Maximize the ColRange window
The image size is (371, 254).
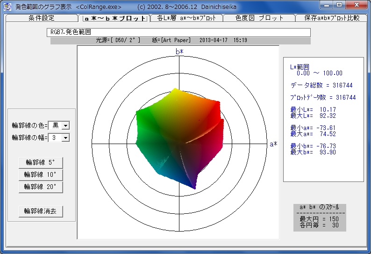pyautogui.click(x=339, y=5)
